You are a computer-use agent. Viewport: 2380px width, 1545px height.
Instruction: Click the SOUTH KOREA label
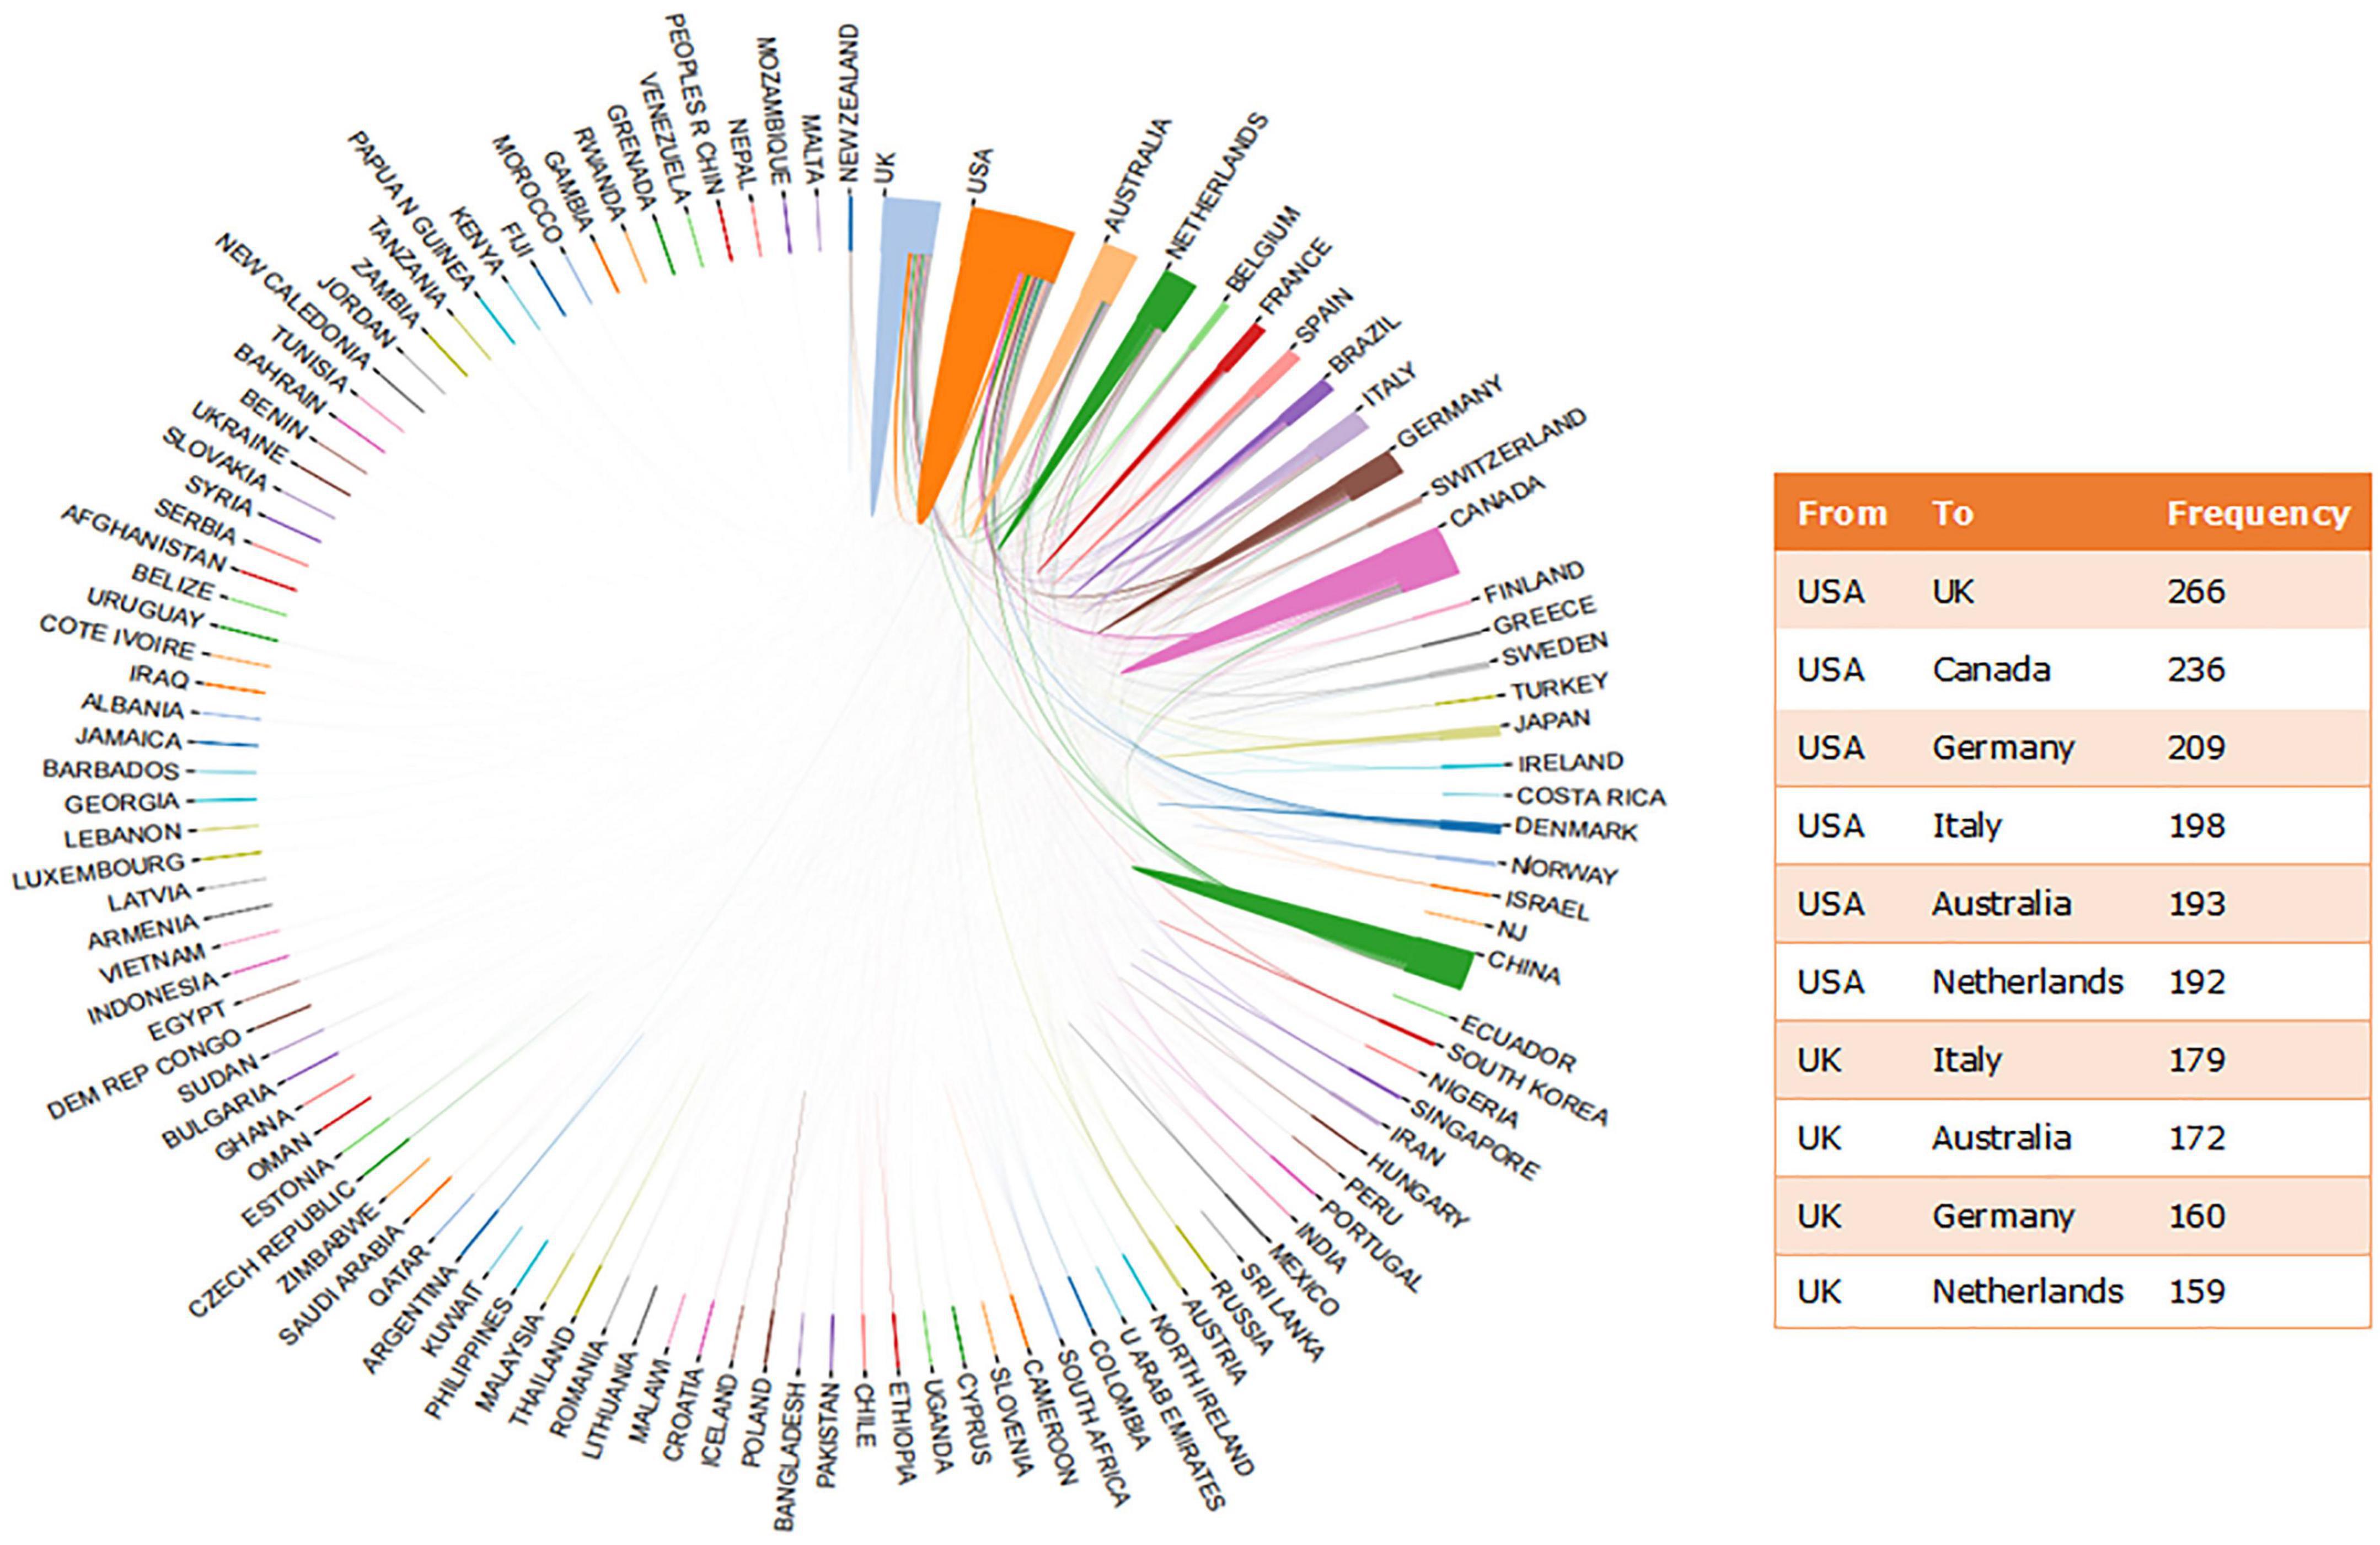[x=1527, y=1084]
